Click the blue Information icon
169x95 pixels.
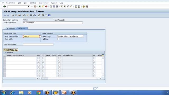pos(49,15)
